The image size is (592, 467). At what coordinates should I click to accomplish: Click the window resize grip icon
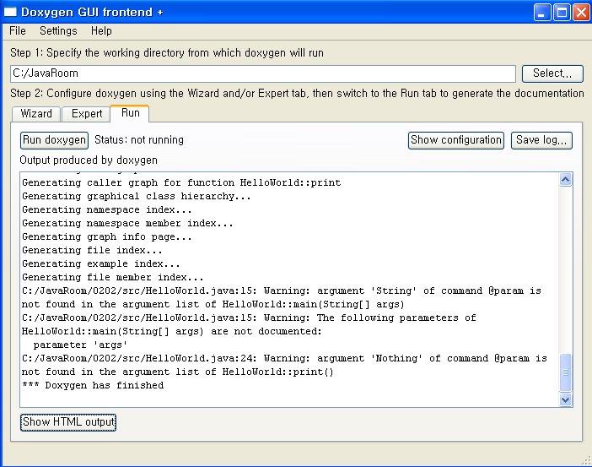[586, 460]
